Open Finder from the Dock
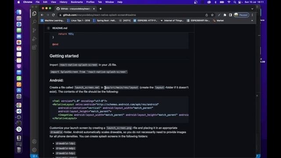281x158 pixels. tap(19, 12)
